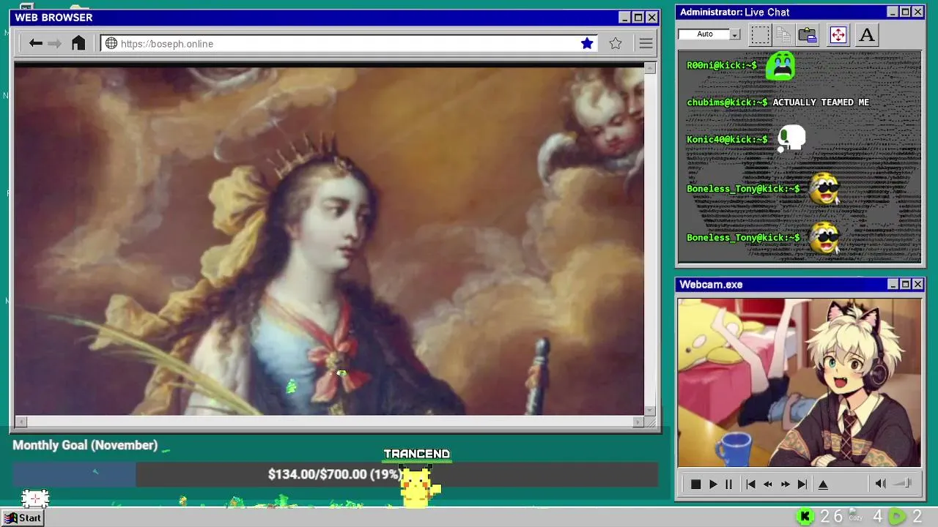938x527 pixels.
Task: Click the eject button in Webcam.exe
Action: [x=823, y=484]
